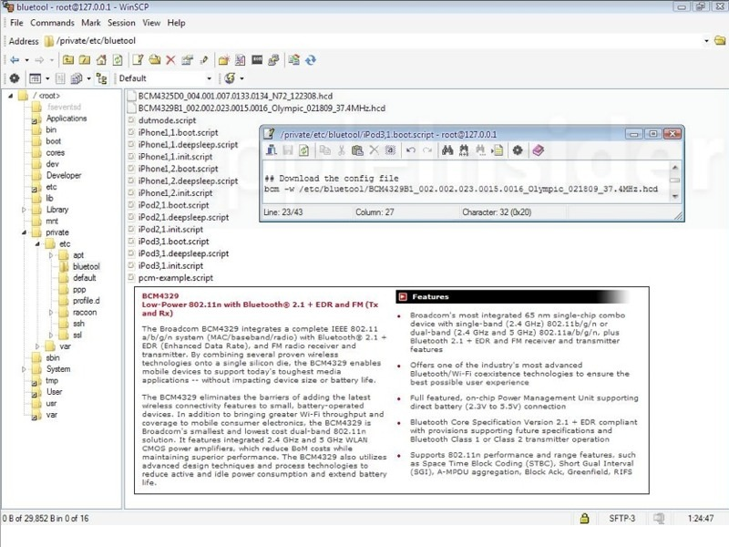Click the Back navigation arrow

[x=15, y=60]
